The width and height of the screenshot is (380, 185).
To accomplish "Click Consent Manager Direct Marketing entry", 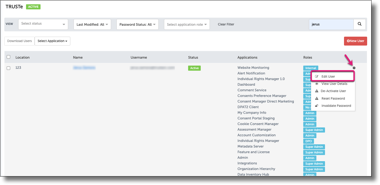I will [x=266, y=101].
